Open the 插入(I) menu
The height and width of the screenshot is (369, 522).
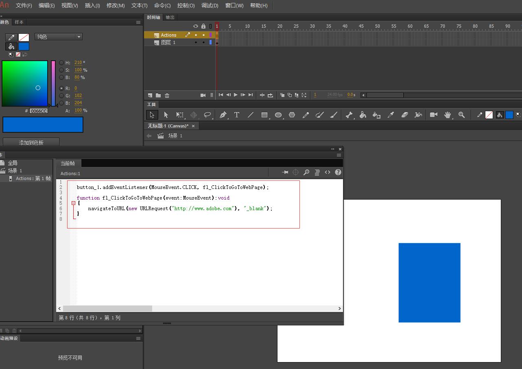(x=92, y=5)
